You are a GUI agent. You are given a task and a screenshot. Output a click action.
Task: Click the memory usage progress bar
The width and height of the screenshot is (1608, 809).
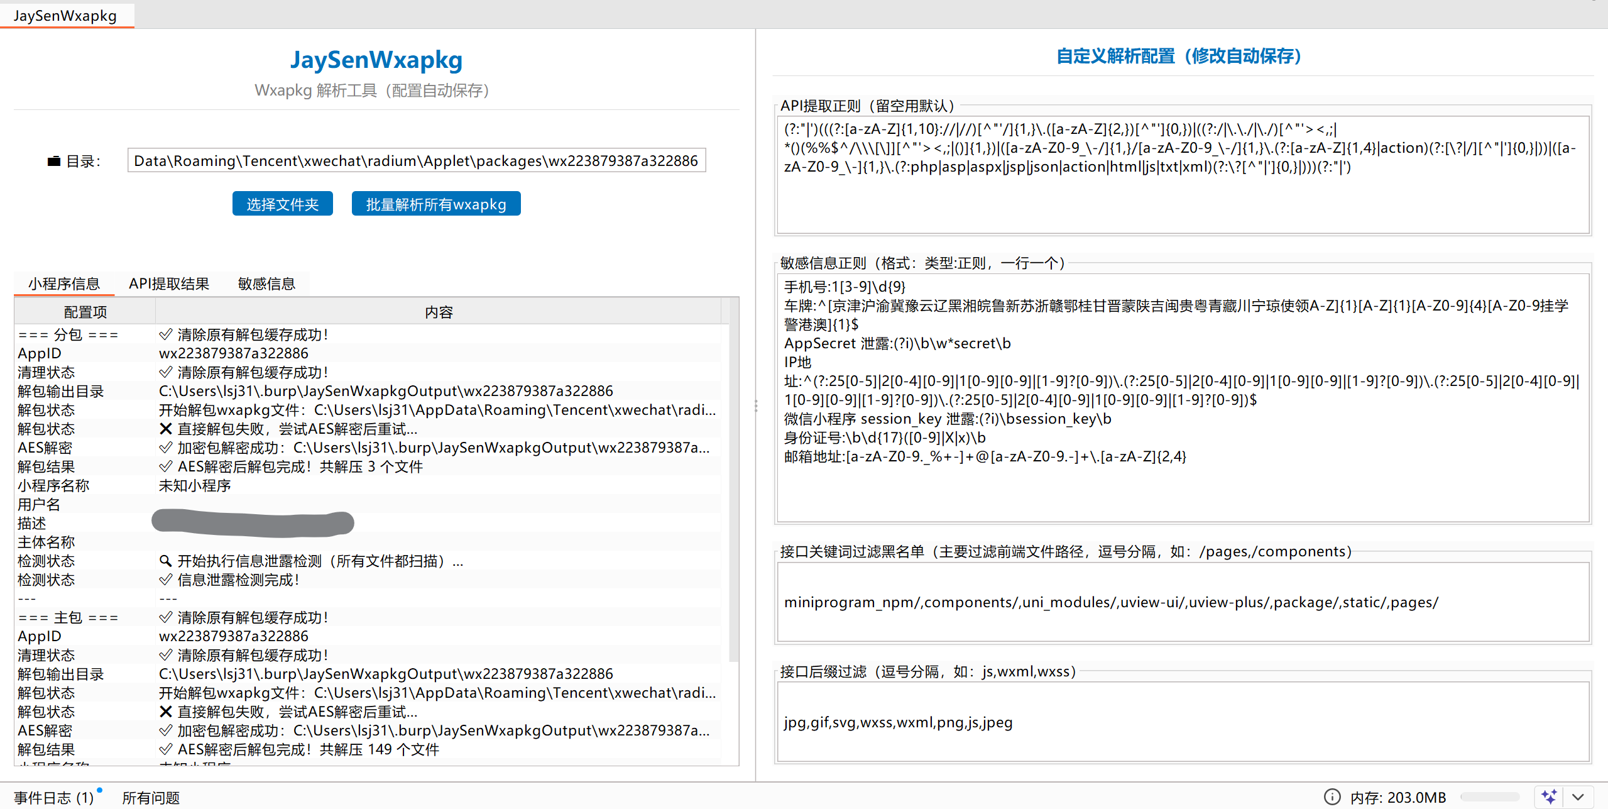coord(1490,797)
